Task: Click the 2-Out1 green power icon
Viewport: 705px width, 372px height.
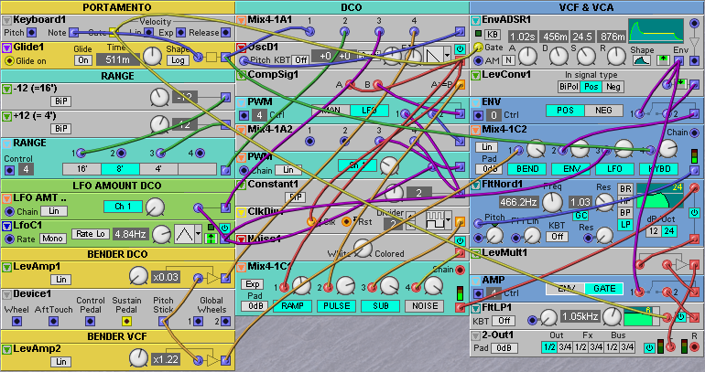Action: [649, 347]
